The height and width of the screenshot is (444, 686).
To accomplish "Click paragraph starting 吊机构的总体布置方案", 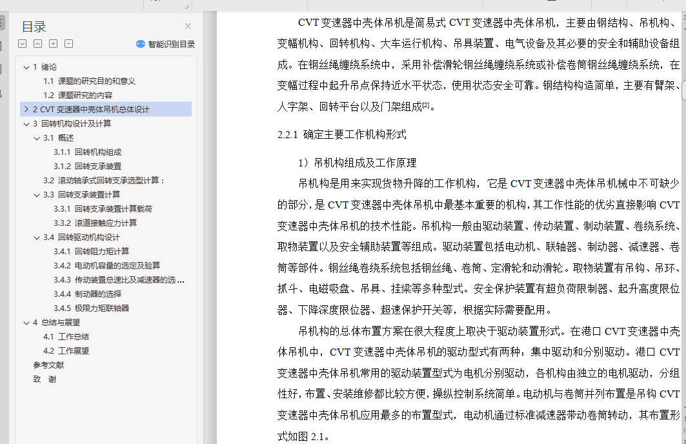I will click(x=478, y=384).
